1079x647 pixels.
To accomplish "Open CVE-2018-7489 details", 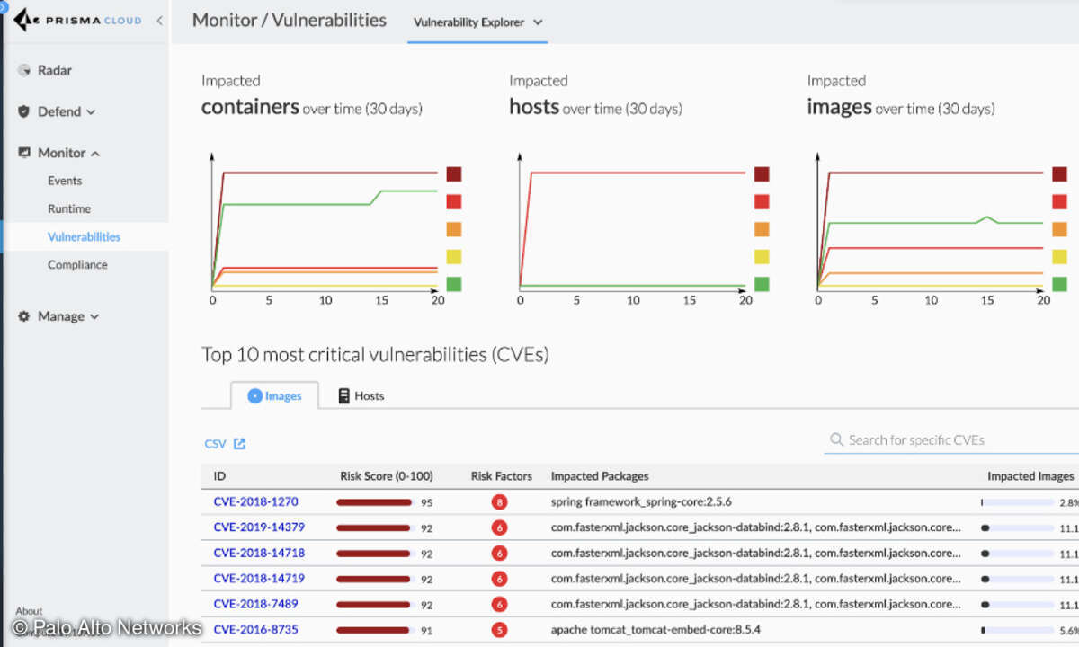I will coord(255,605).
